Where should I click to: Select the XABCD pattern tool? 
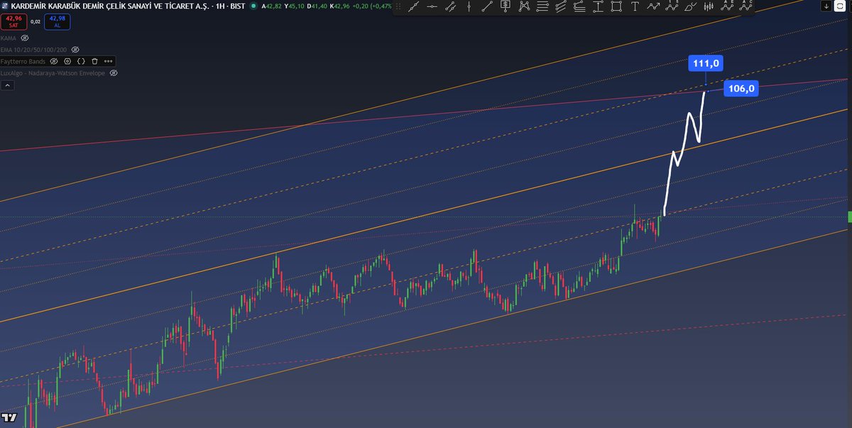pyautogui.click(x=524, y=6)
